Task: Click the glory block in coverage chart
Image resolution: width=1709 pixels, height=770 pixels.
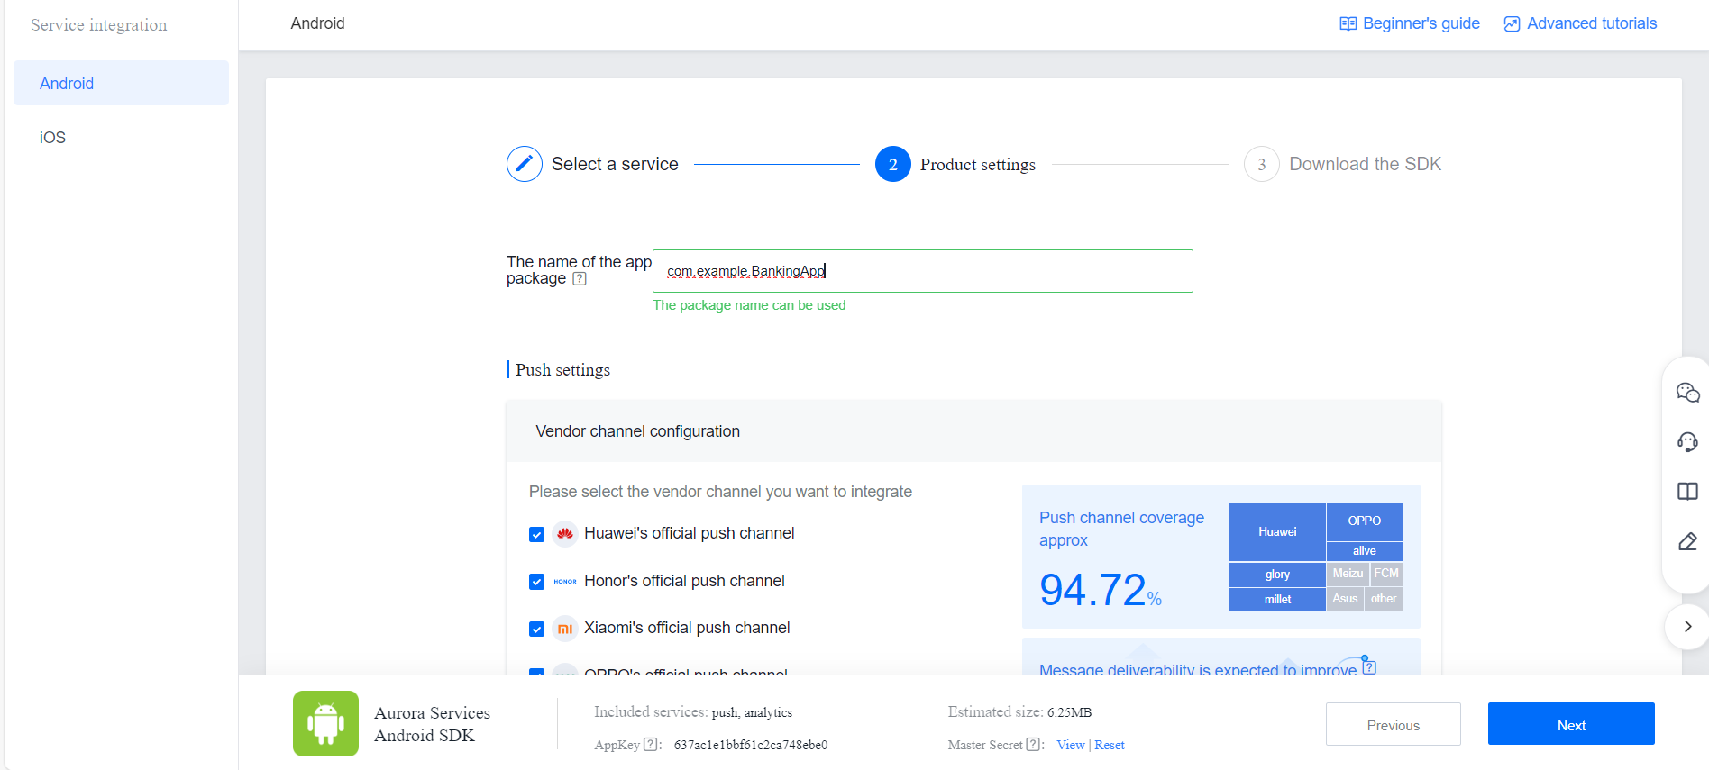Action: (x=1277, y=575)
